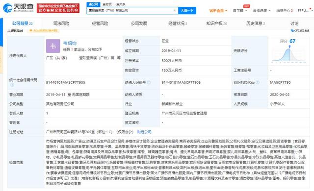Screen dimensions: 314x191
Task: Click the score value 67
Action: [292, 41]
